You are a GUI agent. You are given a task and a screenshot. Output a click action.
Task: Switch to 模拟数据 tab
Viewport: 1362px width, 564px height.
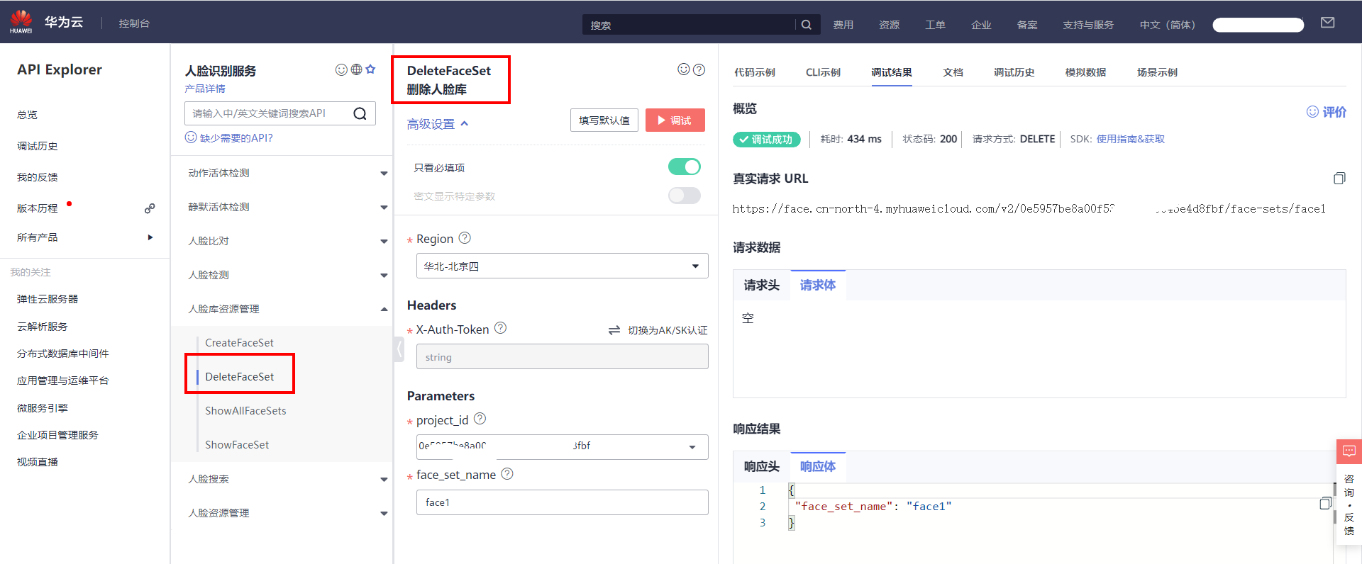point(1085,72)
